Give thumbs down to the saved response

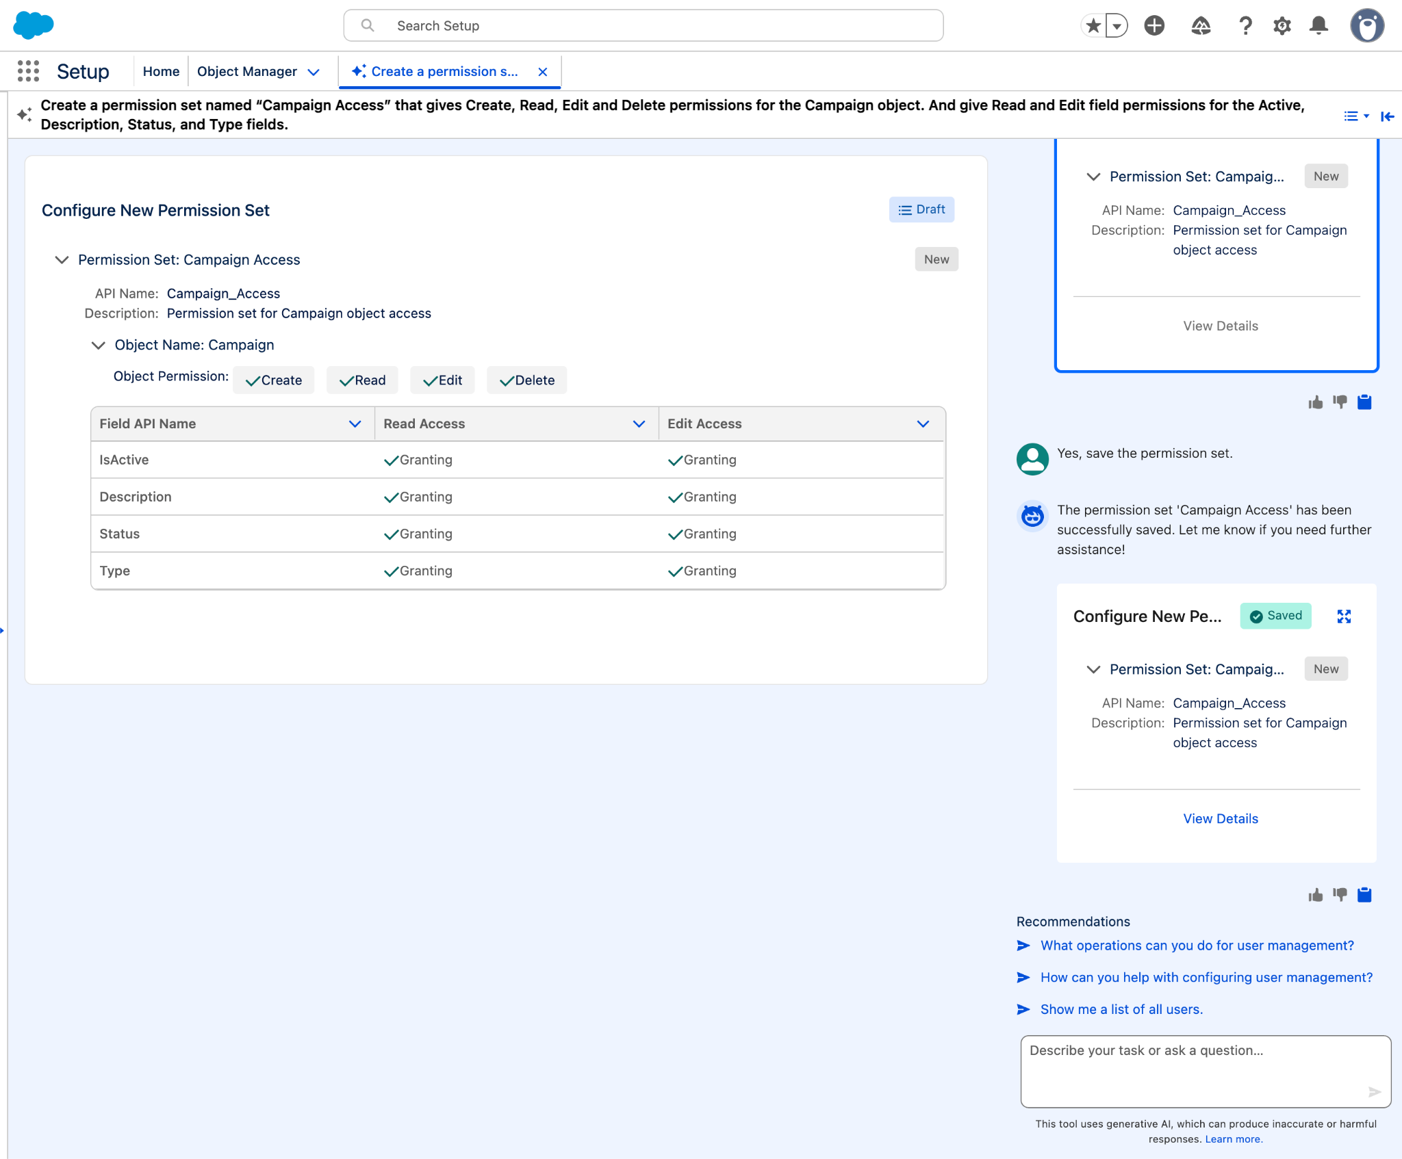pos(1340,895)
